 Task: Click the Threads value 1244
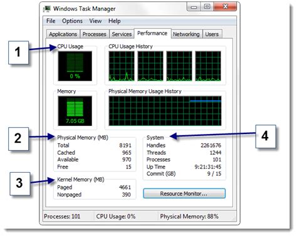point(216,153)
